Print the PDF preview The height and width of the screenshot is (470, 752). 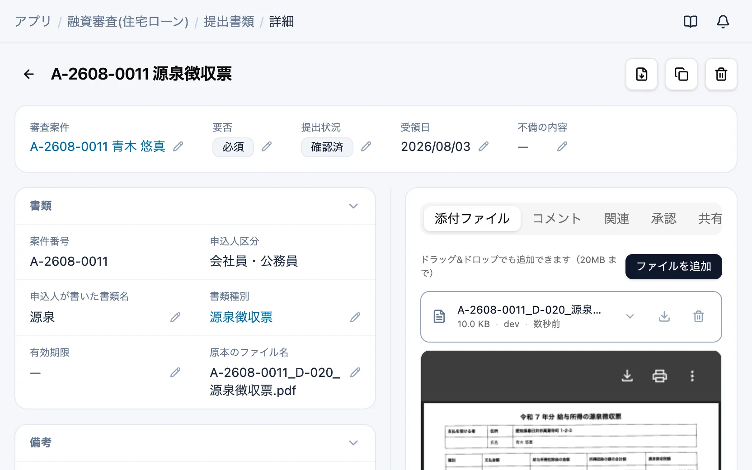[660, 376]
